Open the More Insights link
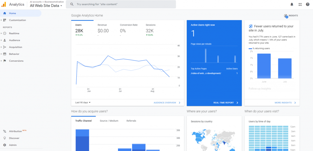Viewport: 313px width, 151px height. (x=285, y=102)
